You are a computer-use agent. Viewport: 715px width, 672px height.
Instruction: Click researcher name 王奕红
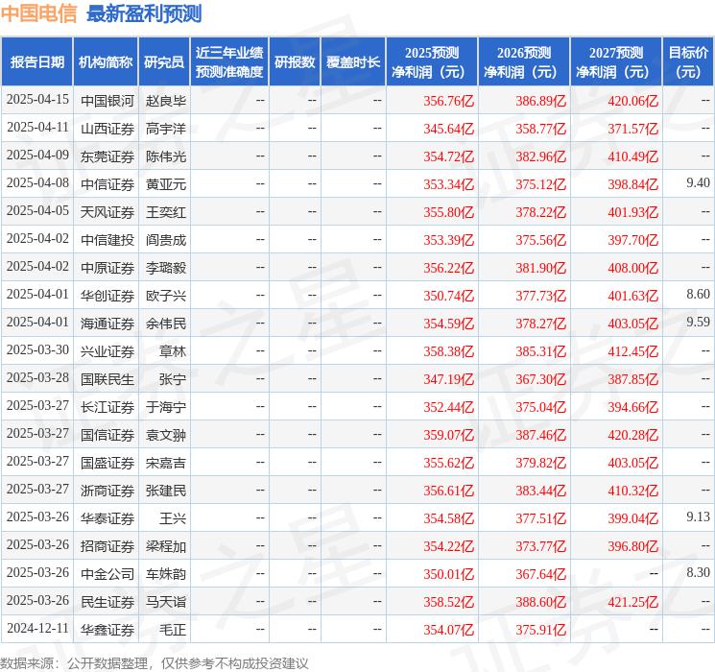[166, 212]
